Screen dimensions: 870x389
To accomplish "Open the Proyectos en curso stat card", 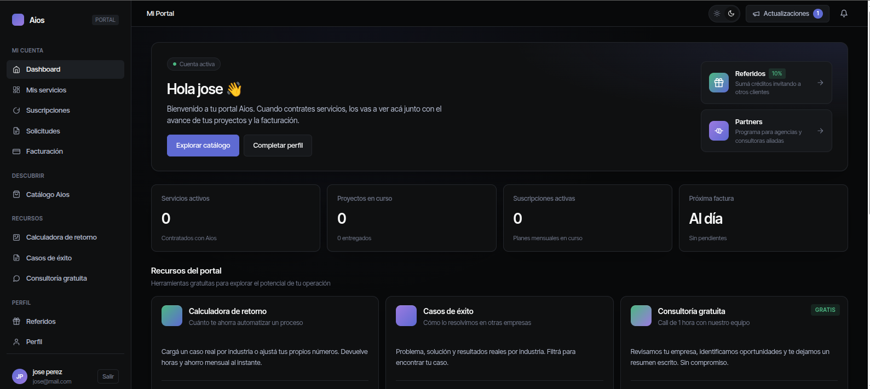I will [412, 218].
